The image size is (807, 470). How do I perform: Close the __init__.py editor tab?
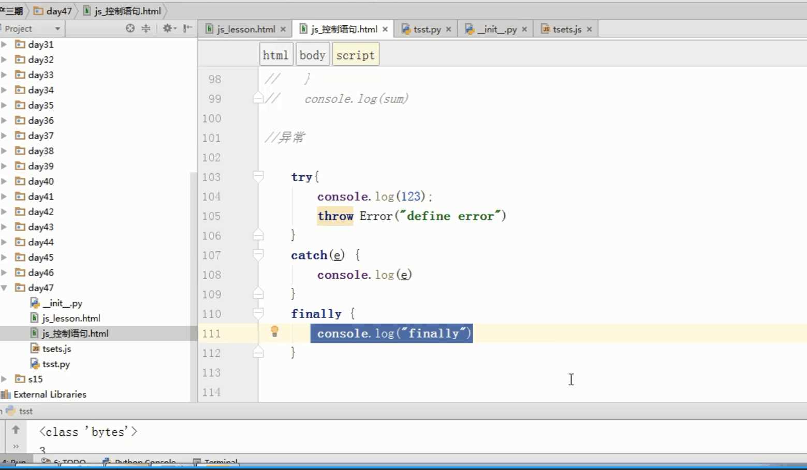[524, 29]
